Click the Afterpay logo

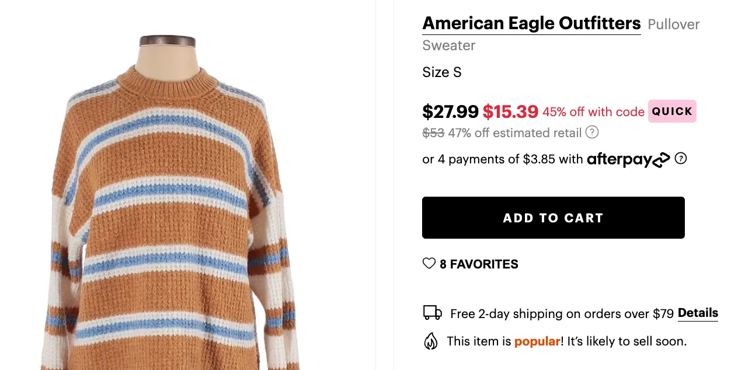(628, 159)
